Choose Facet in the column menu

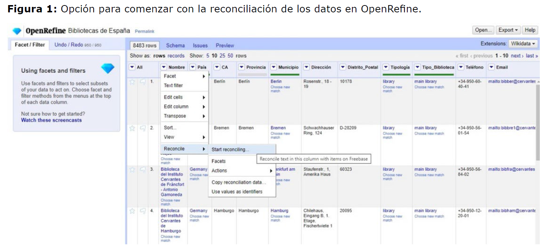(x=185, y=76)
